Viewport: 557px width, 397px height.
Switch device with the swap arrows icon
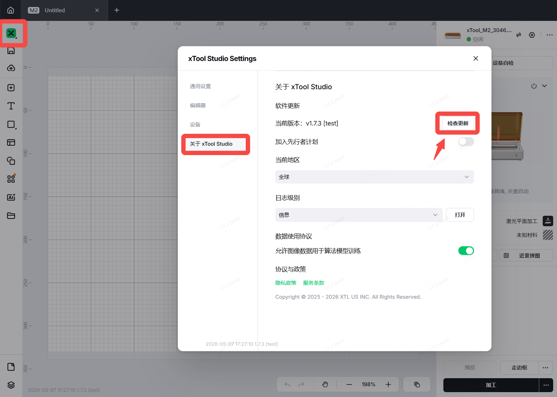(519, 35)
